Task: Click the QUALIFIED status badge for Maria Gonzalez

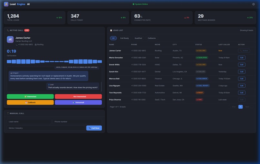Action: click(x=202, y=58)
